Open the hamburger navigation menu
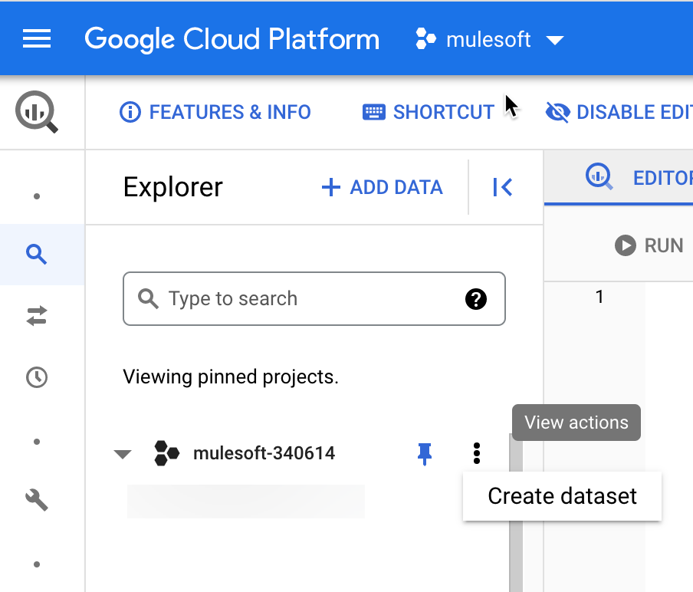The width and height of the screenshot is (693, 592). (37, 39)
